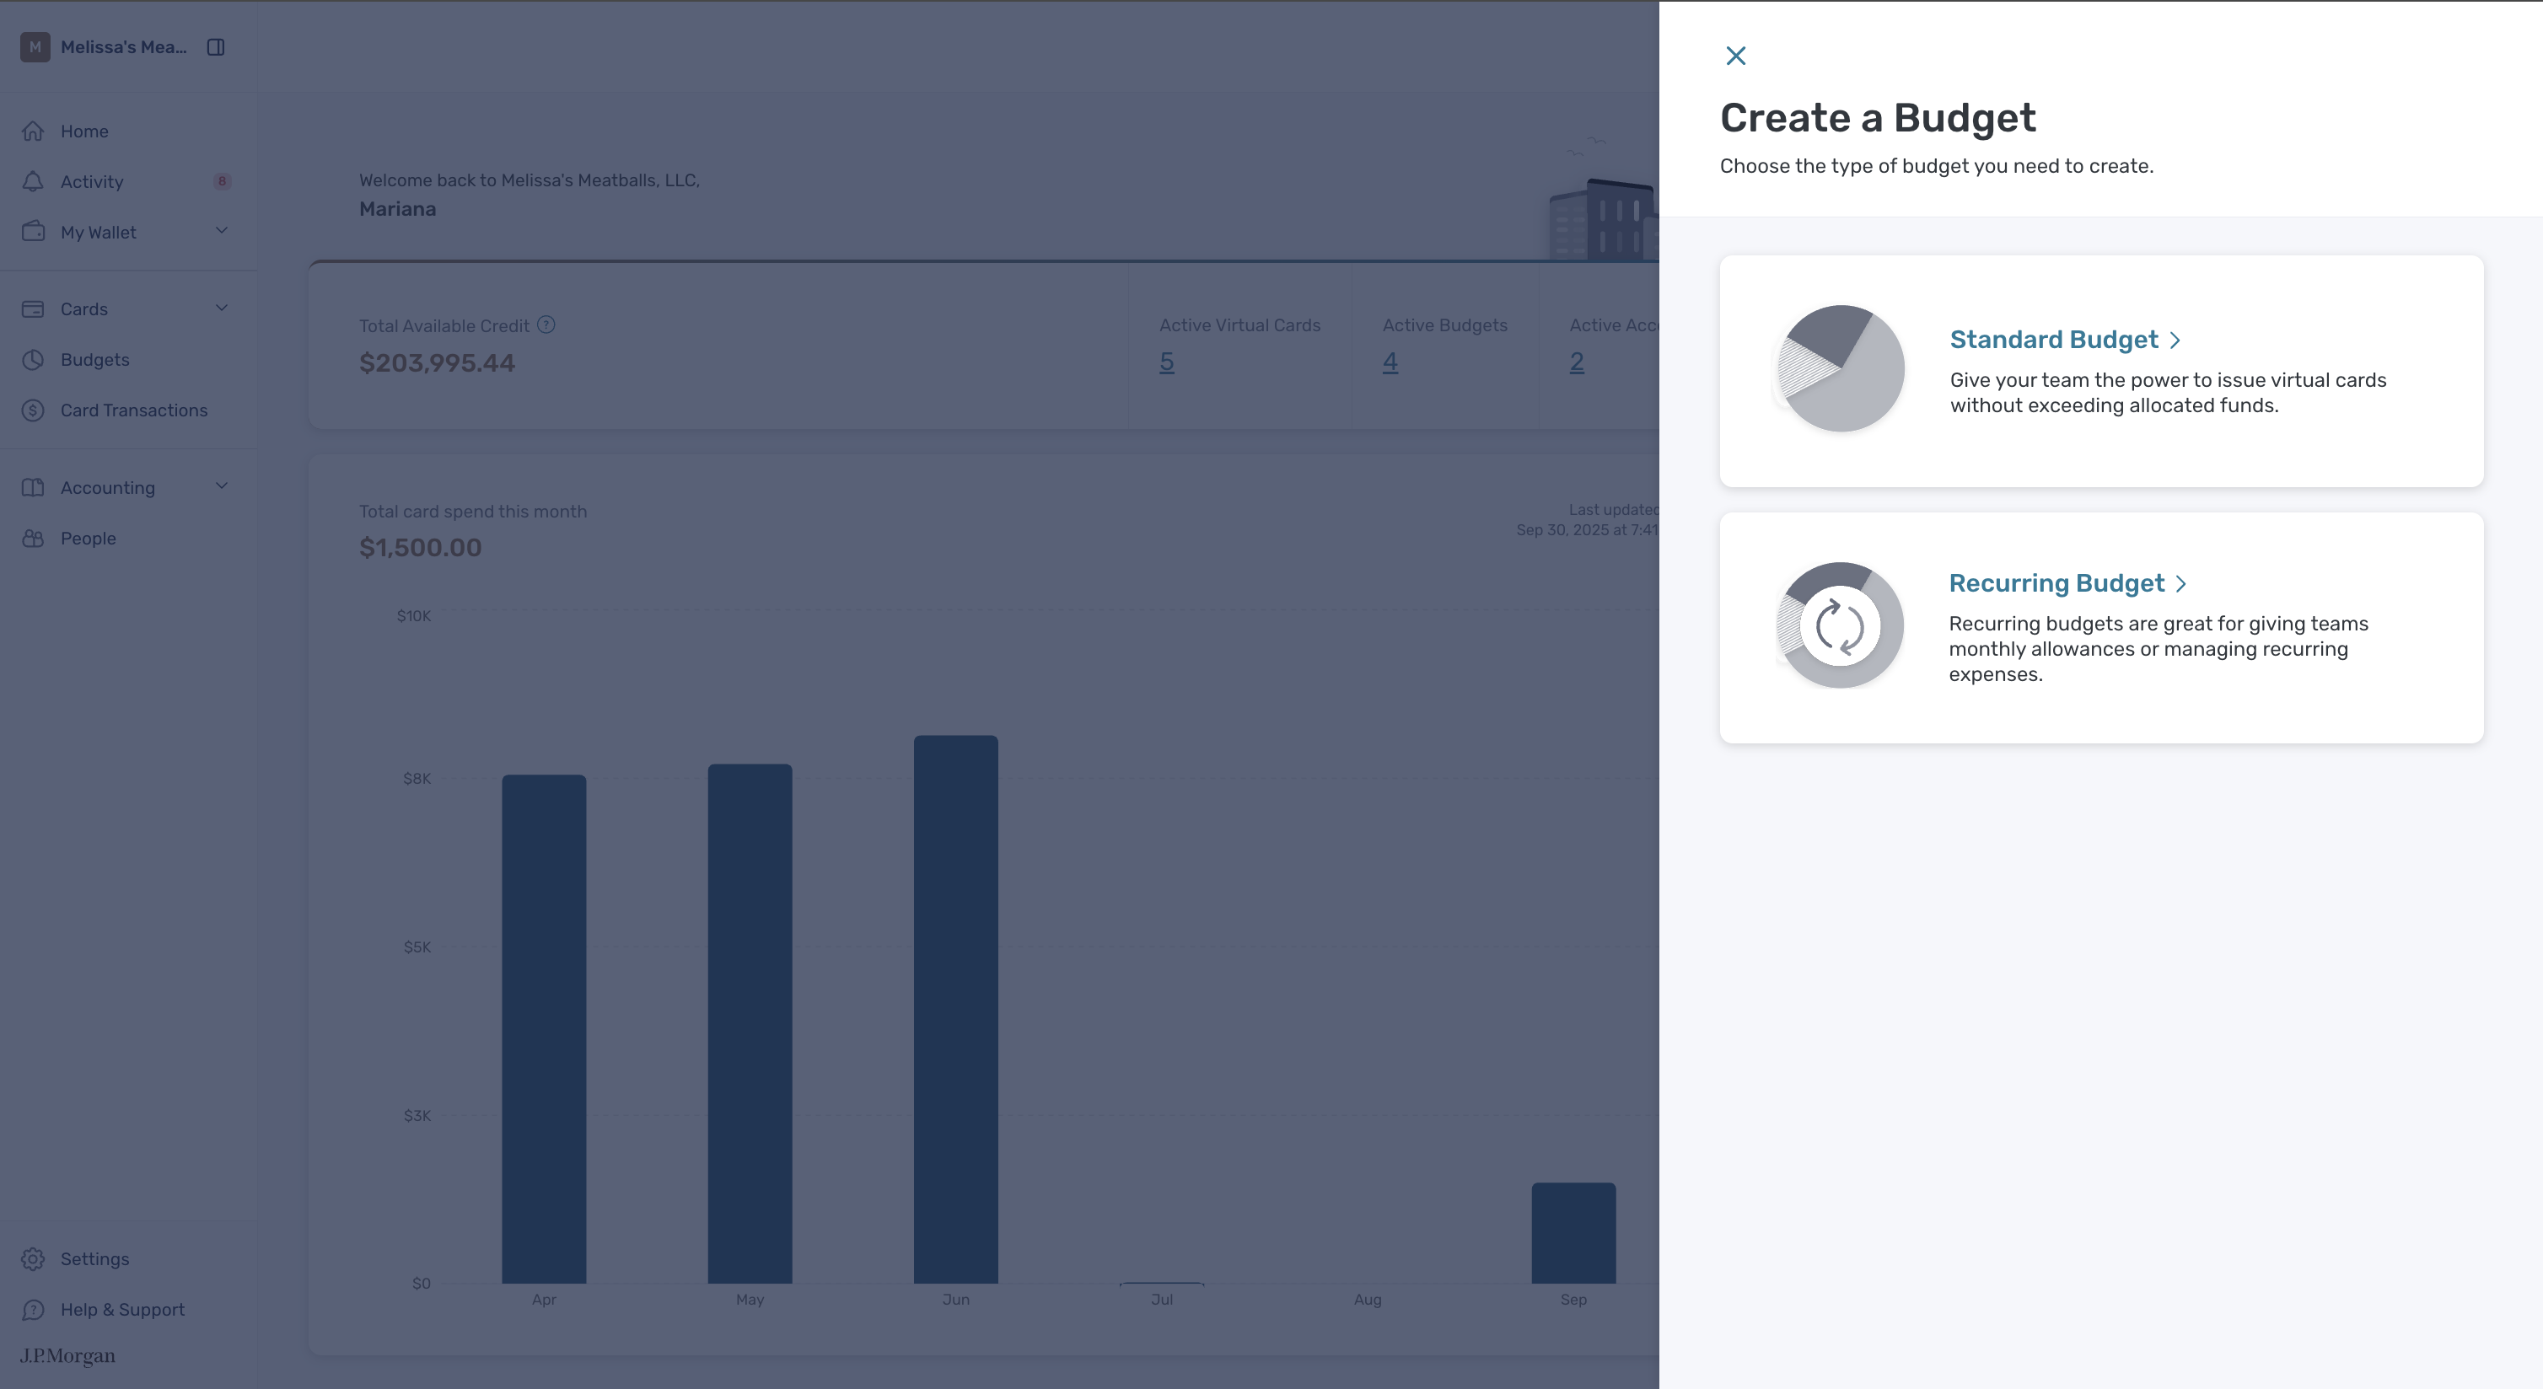Screen dimensions: 2543x1389
Task: Click the Create a Budget heading
Action: click(1878, 118)
